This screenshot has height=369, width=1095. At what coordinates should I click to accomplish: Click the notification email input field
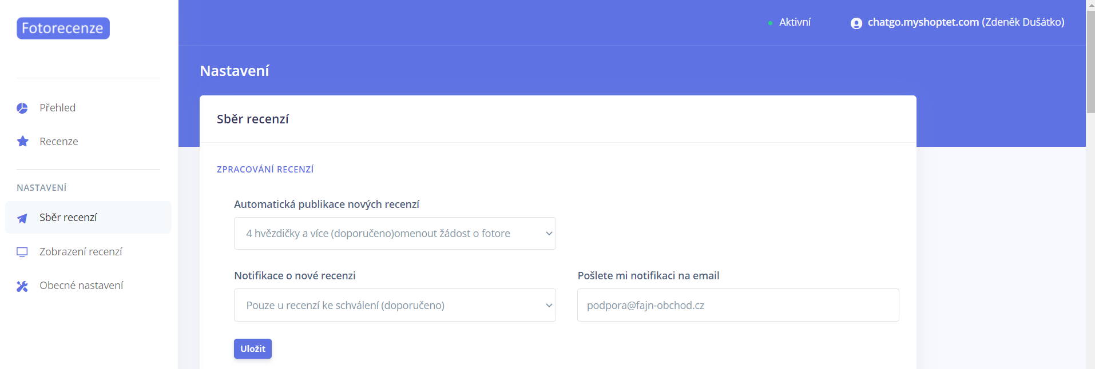[738, 305]
